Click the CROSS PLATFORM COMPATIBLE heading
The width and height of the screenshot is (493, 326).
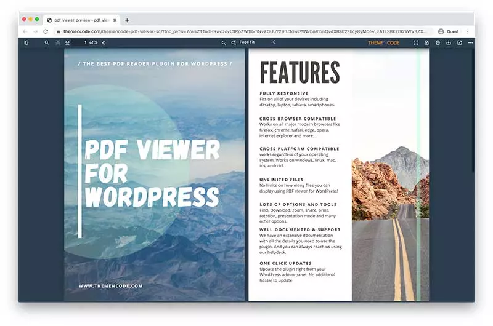click(299, 149)
